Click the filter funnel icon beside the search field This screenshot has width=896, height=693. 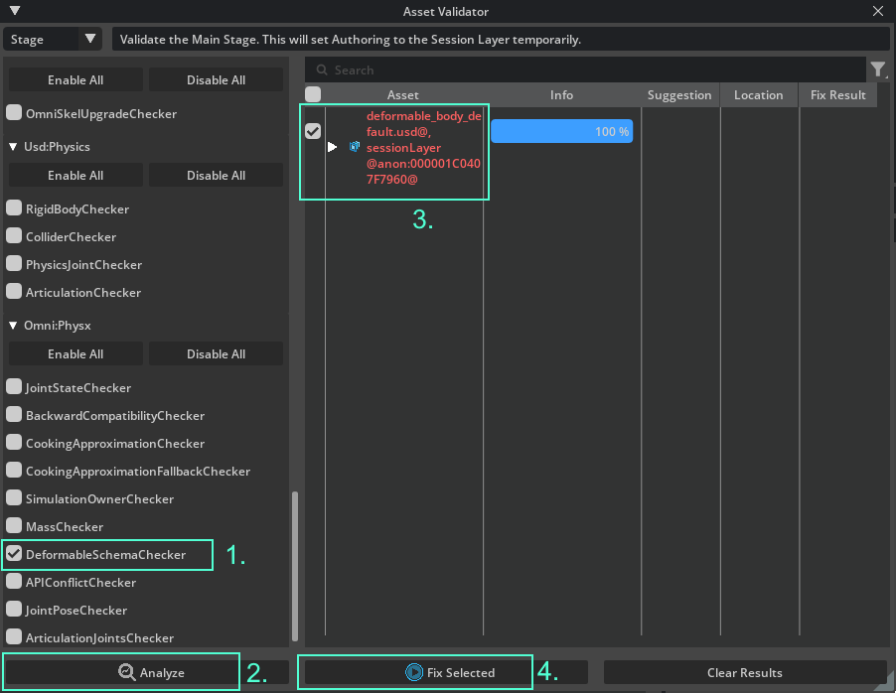point(878,69)
